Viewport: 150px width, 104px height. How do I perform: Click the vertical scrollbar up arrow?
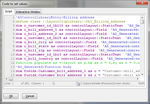[142, 18]
